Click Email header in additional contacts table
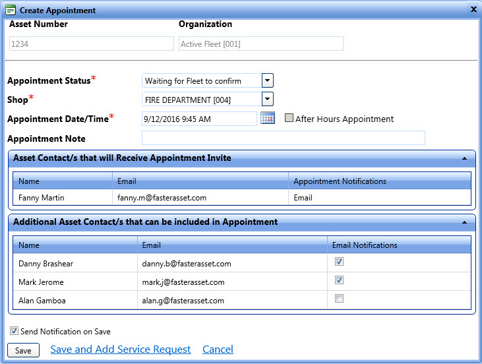This screenshot has height=364, width=482. coord(232,245)
